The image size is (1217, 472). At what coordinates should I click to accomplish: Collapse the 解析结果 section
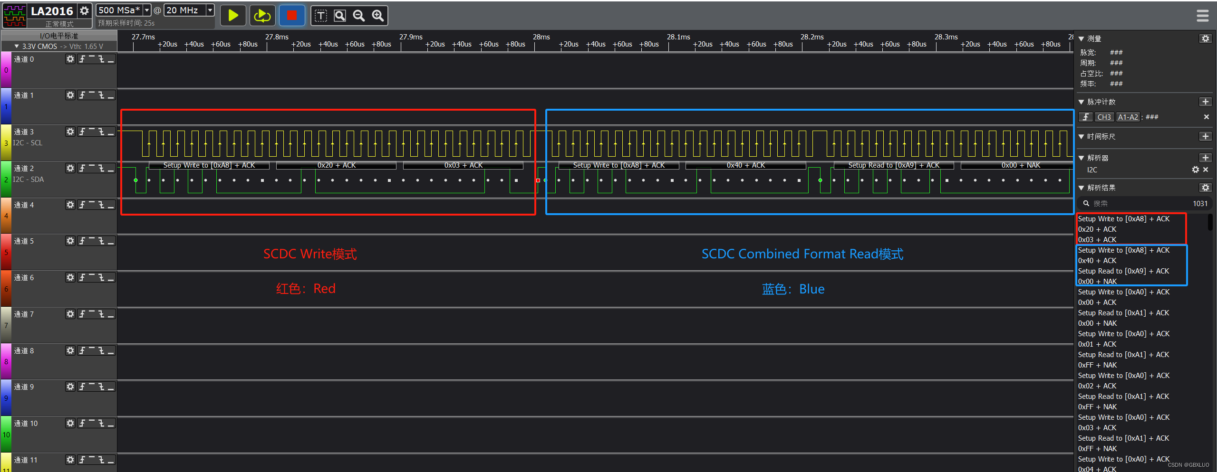[x=1082, y=188]
